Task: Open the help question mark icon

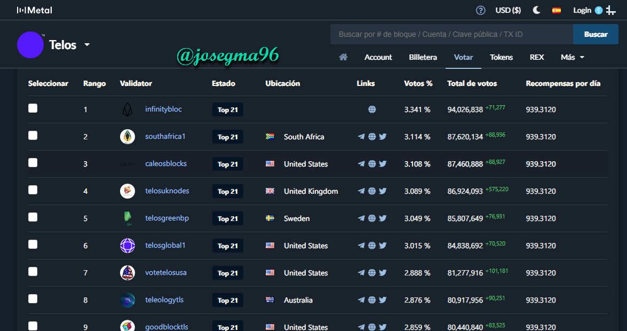Action: pos(480,10)
